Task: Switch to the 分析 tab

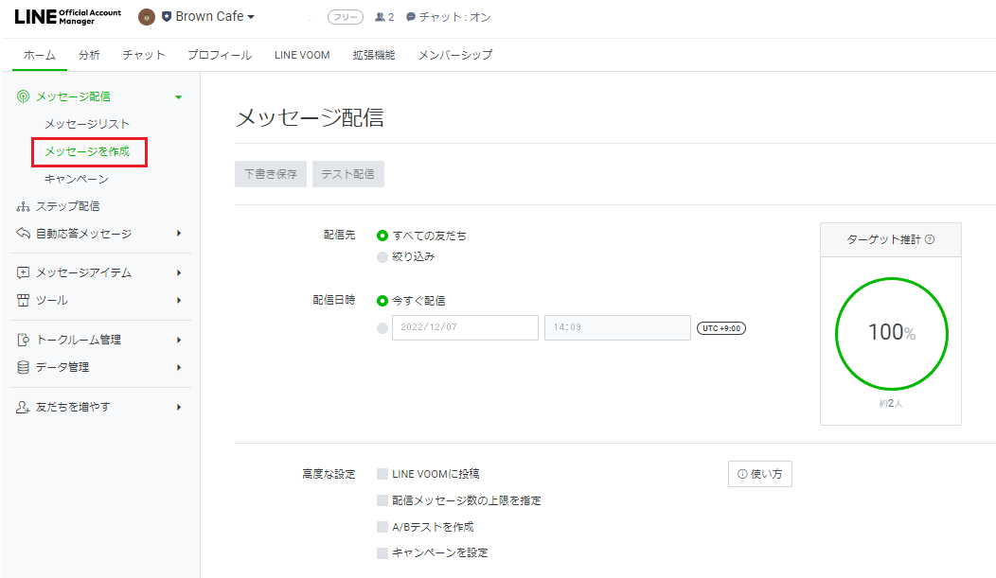Action: [x=89, y=55]
